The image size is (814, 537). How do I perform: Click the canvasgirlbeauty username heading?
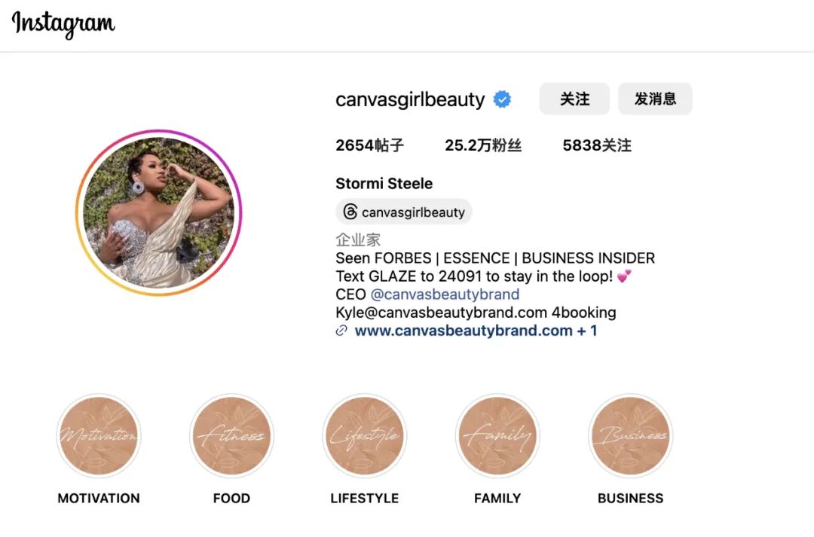pos(410,99)
